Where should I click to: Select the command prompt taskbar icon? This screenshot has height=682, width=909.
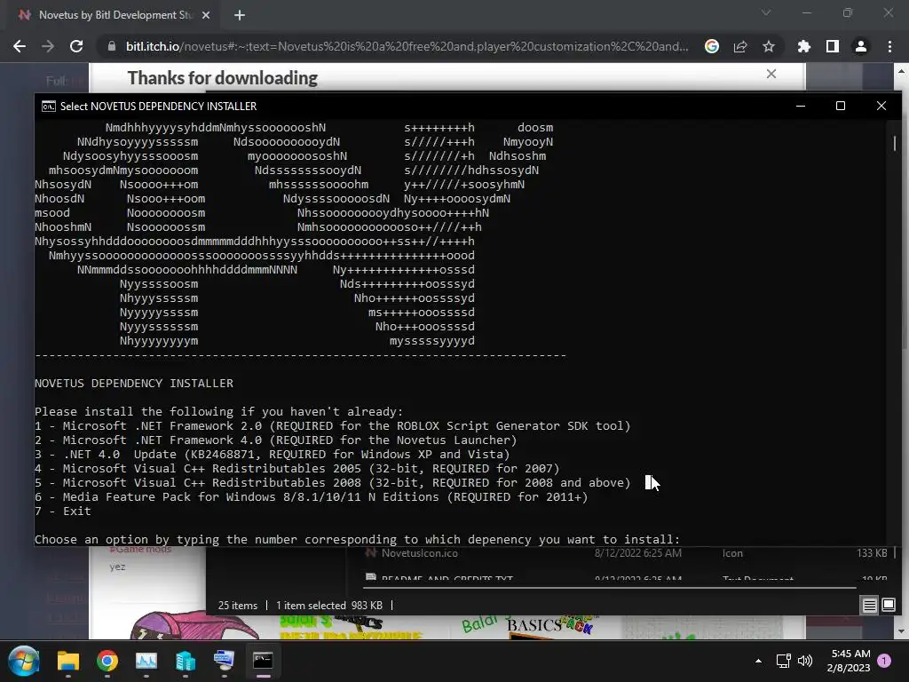[263, 661]
